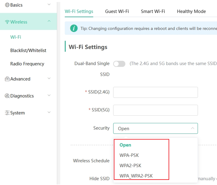Viewport: 217px width, 185px height.
Task: Choose WPA_WPA2-PSK from security list
Action: [x=136, y=176]
